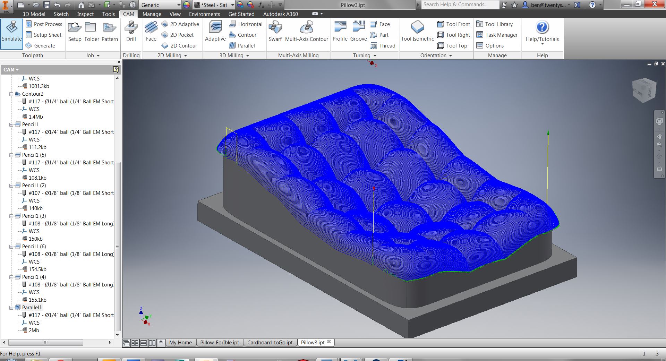This screenshot has height=361, width=666.
Task: Go to the My Home document tab
Action: [180, 343]
